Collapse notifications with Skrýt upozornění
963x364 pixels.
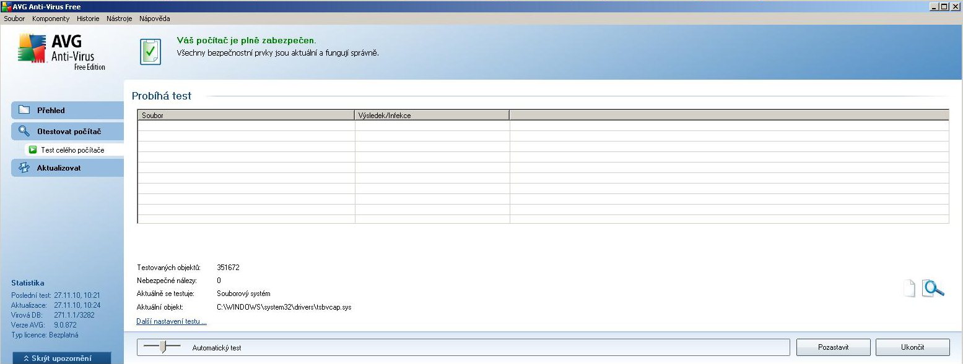coord(61,358)
